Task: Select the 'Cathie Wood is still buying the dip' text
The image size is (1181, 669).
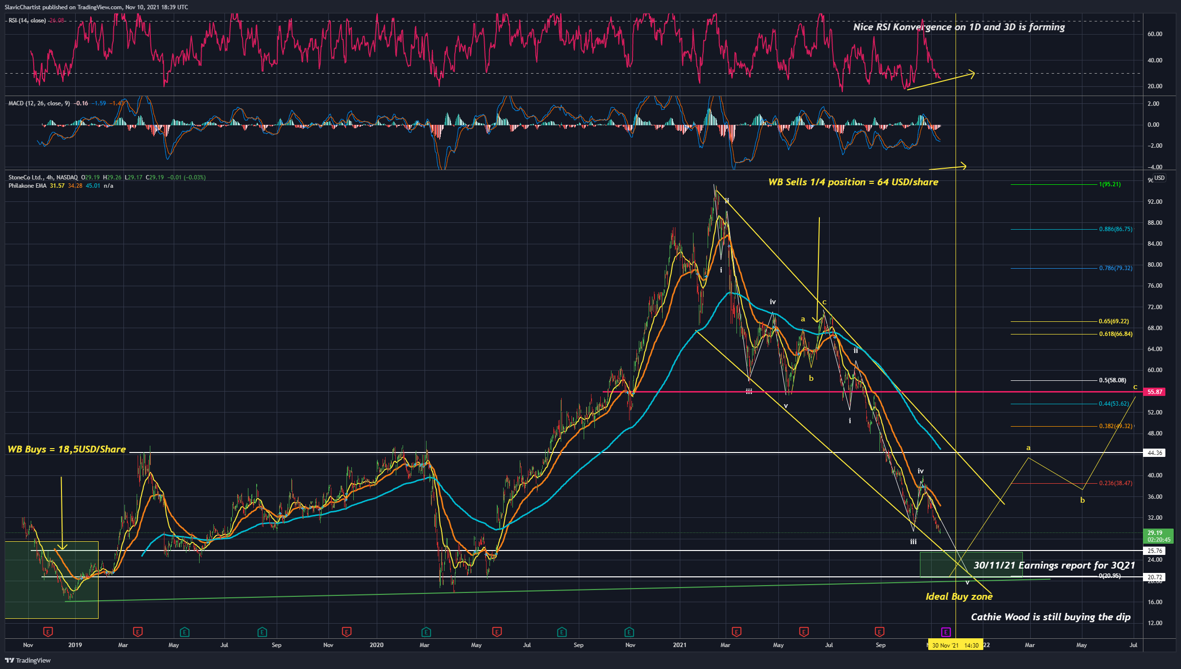Action: pyautogui.click(x=1051, y=617)
